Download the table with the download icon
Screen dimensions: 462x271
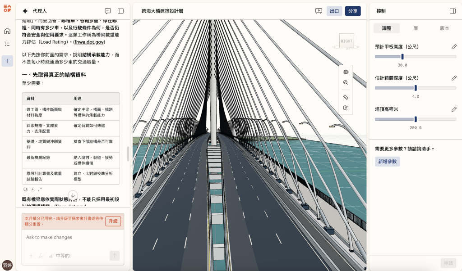(32, 190)
